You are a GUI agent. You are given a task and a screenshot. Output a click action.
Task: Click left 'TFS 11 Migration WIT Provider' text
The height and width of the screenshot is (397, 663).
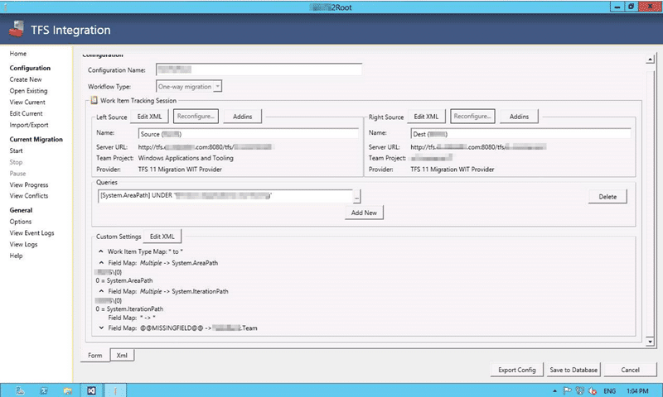point(180,170)
